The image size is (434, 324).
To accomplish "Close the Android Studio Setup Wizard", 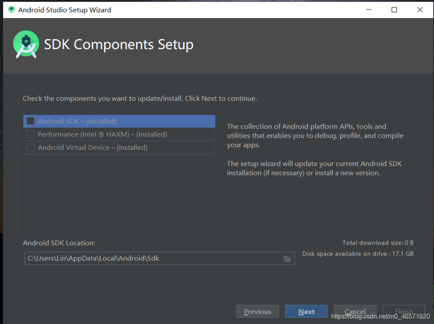I will pos(420,10).
